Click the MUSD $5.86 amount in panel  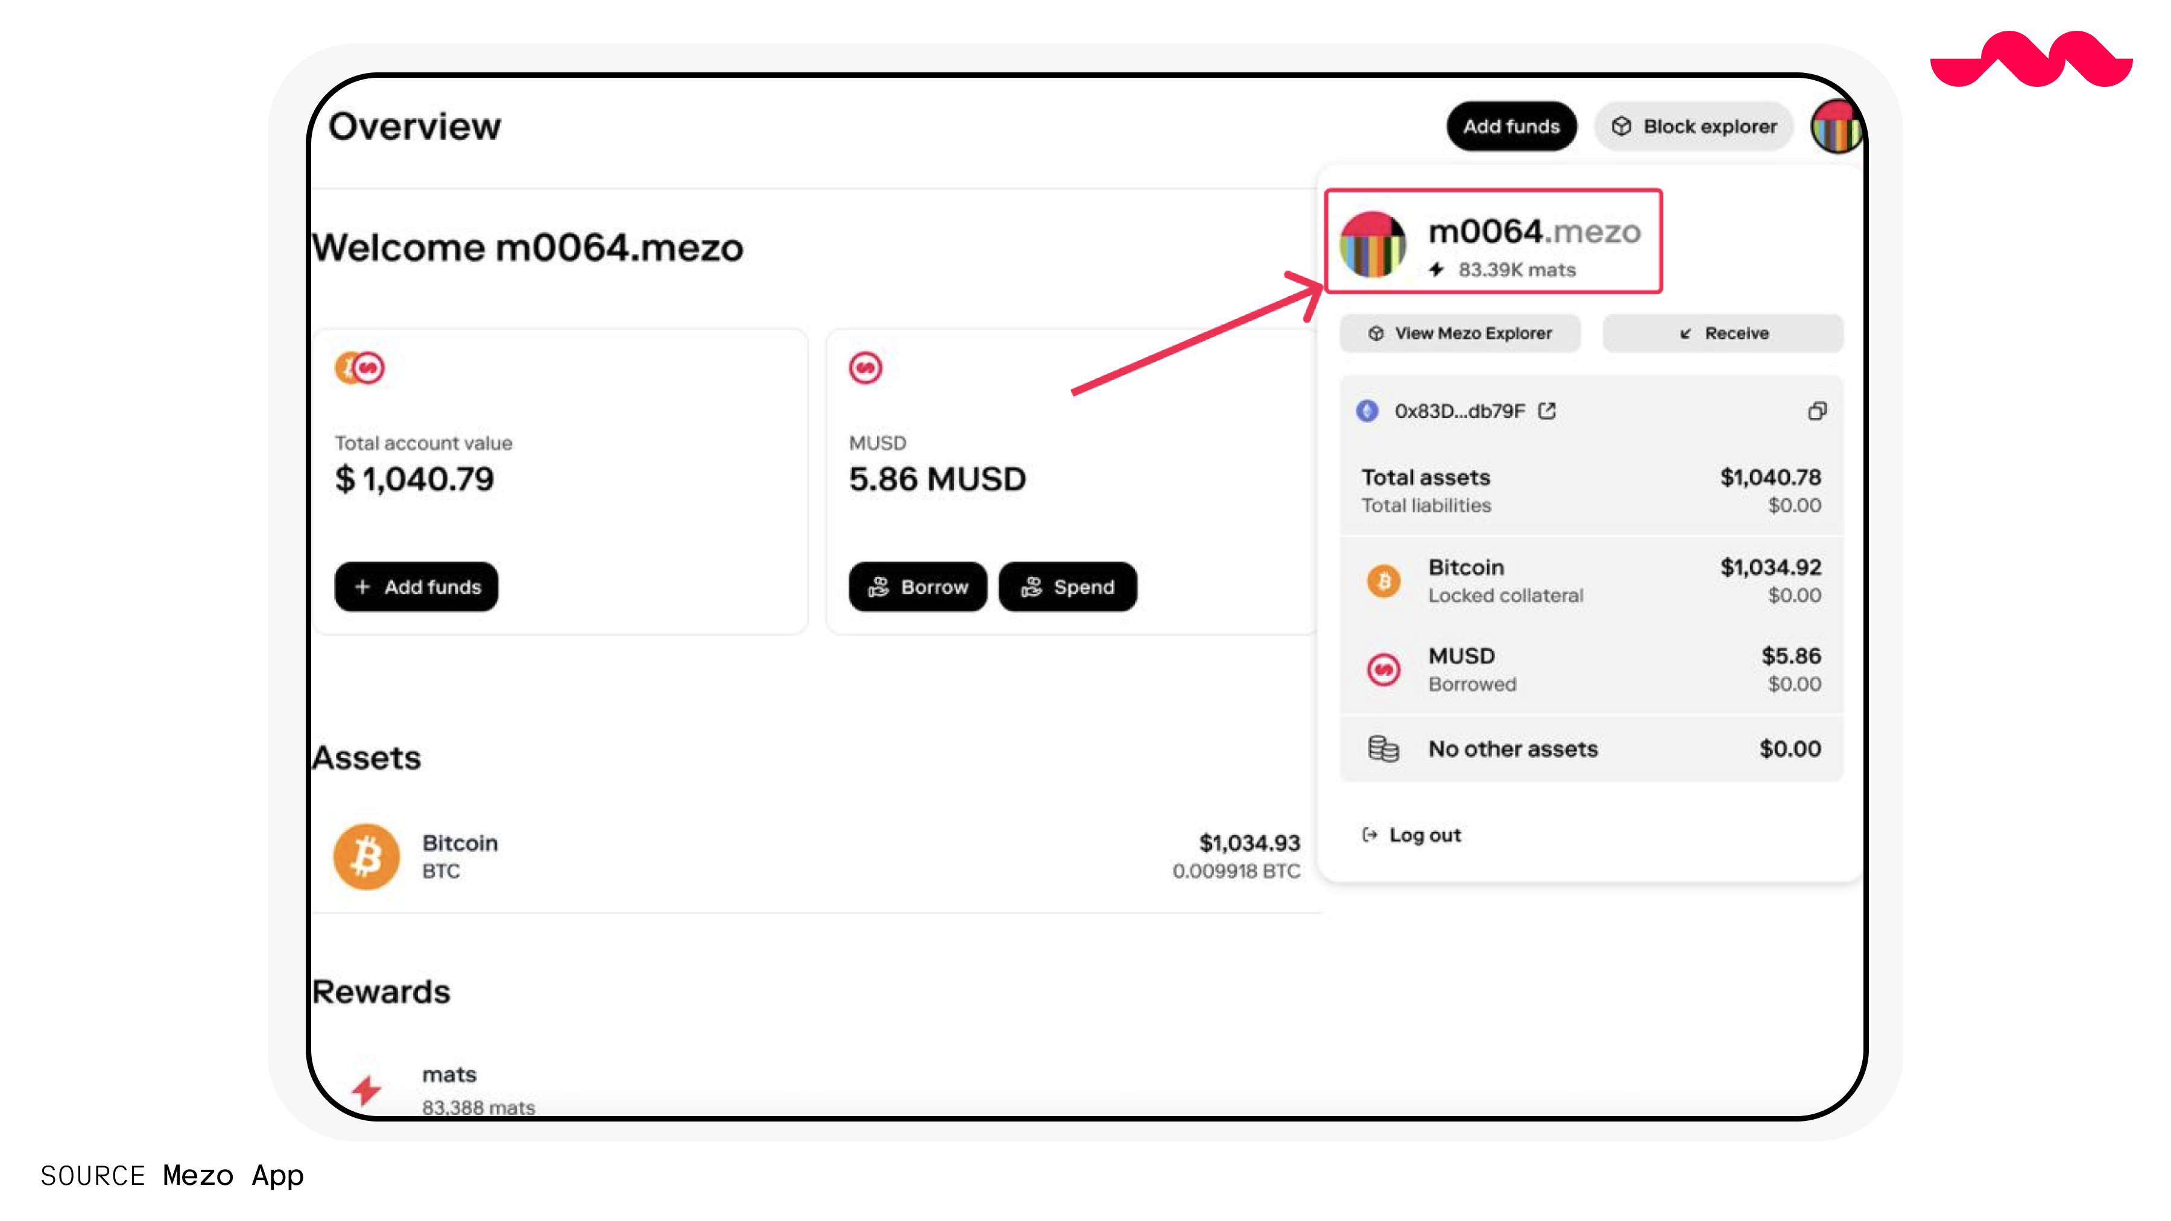point(1791,657)
